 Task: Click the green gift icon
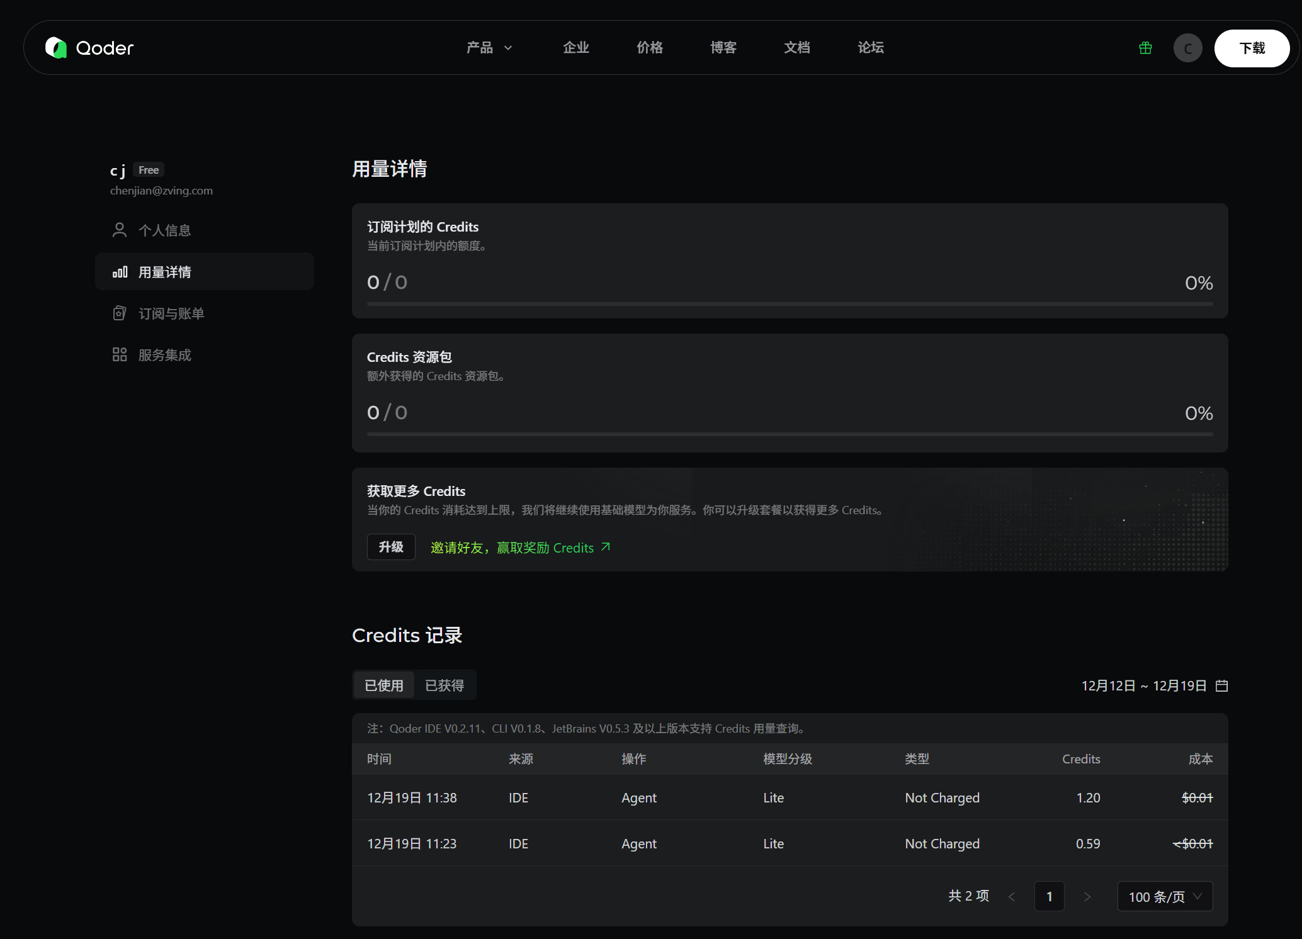[1145, 48]
